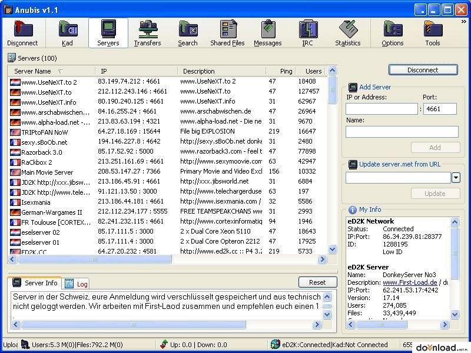Focus the server.met URL combo field
The image size is (471, 353).
[398, 178]
